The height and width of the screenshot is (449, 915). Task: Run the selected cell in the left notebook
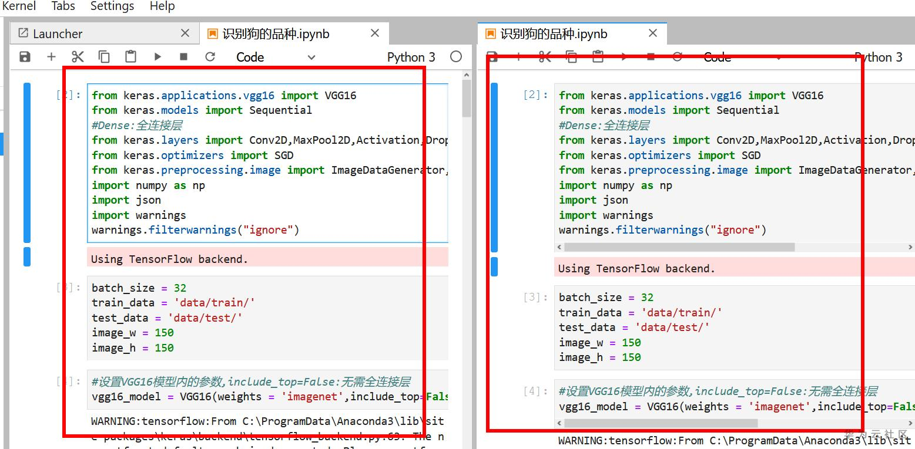pyautogui.click(x=157, y=57)
